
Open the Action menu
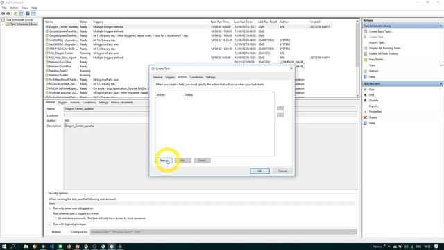14,8
